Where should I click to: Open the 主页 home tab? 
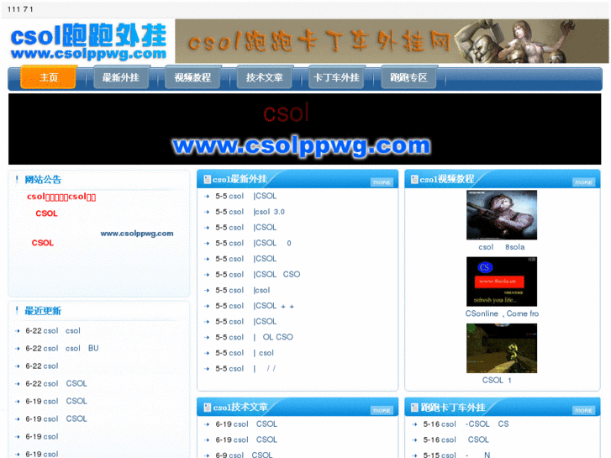click(48, 77)
